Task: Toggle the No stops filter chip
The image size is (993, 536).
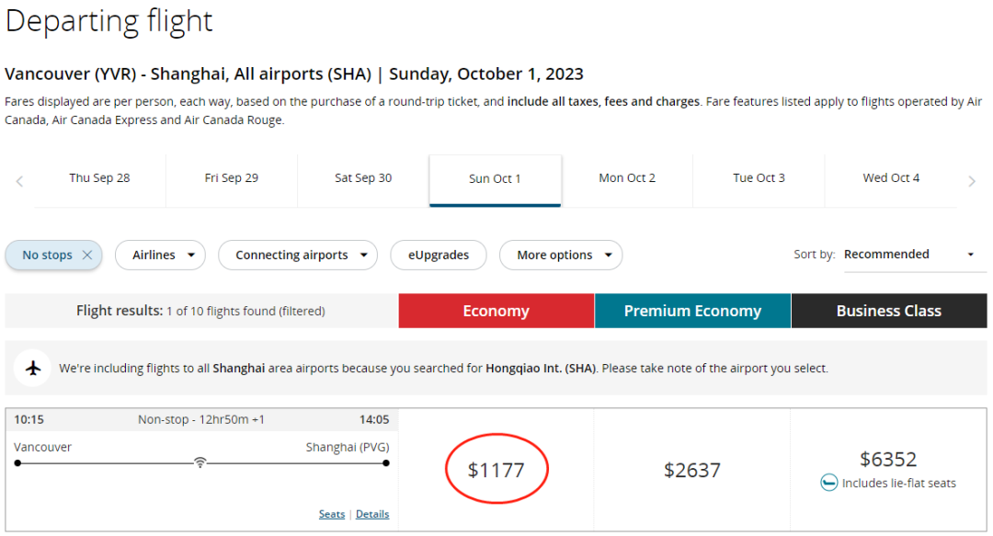Action: pyautogui.click(x=48, y=255)
